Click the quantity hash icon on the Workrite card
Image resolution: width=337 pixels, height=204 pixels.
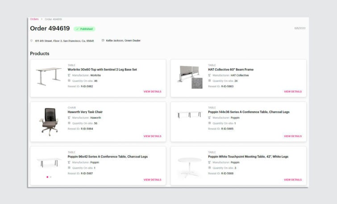[69, 81]
